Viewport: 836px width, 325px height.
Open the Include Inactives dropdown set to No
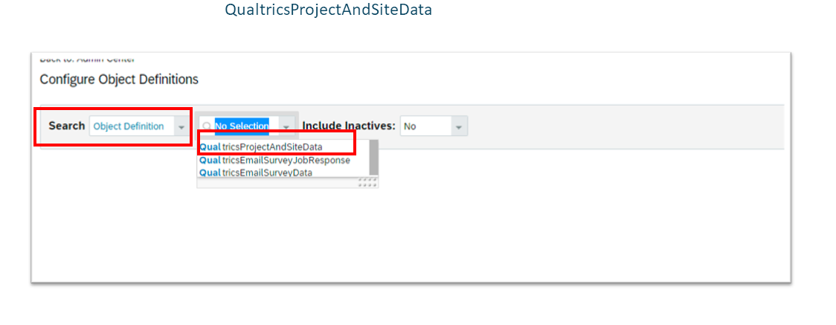pyautogui.click(x=434, y=126)
